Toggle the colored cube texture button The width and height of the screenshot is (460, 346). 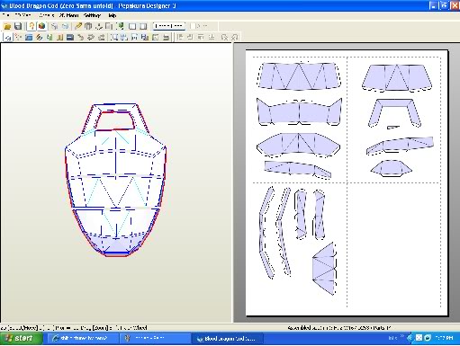tap(41, 26)
